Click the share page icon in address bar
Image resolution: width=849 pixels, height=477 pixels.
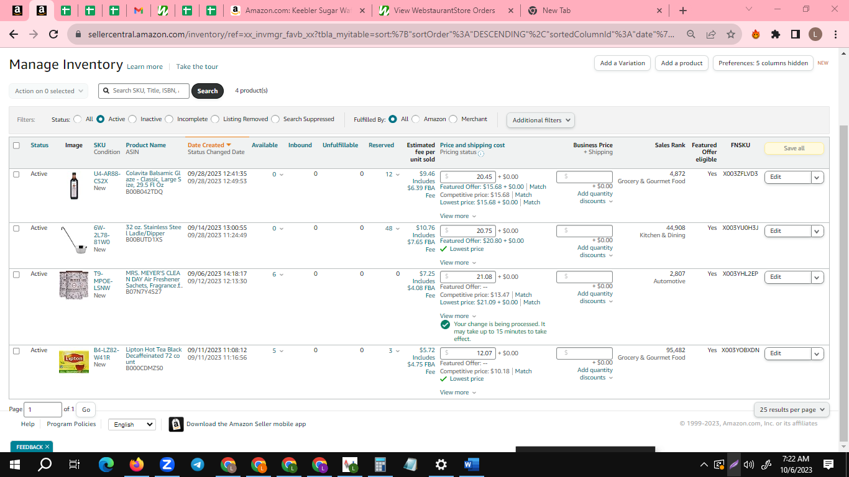[711, 34]
